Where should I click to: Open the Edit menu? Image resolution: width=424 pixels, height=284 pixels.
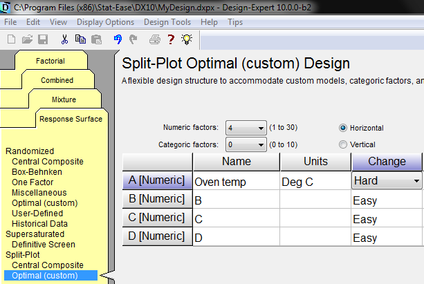click(x=33, y=22)
